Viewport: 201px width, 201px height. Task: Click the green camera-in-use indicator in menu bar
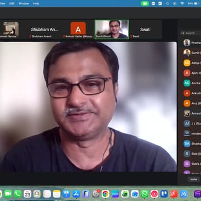145,3
